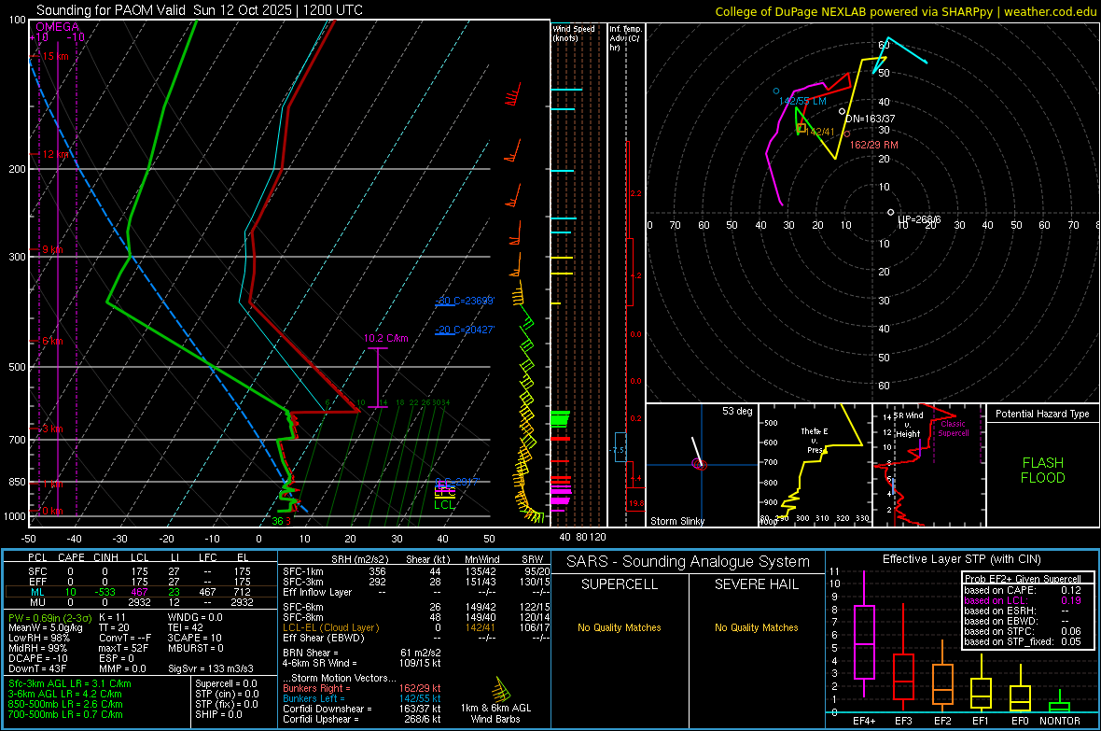Click the 700-500mb LR value
Viewport: 1101px width, 731px height.
coord(65,715)
